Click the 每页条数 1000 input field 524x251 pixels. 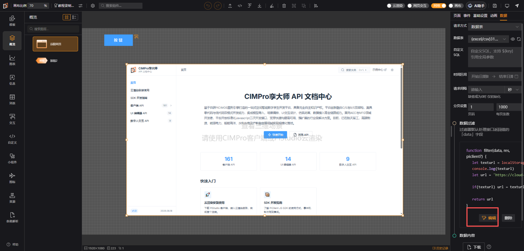509,107
